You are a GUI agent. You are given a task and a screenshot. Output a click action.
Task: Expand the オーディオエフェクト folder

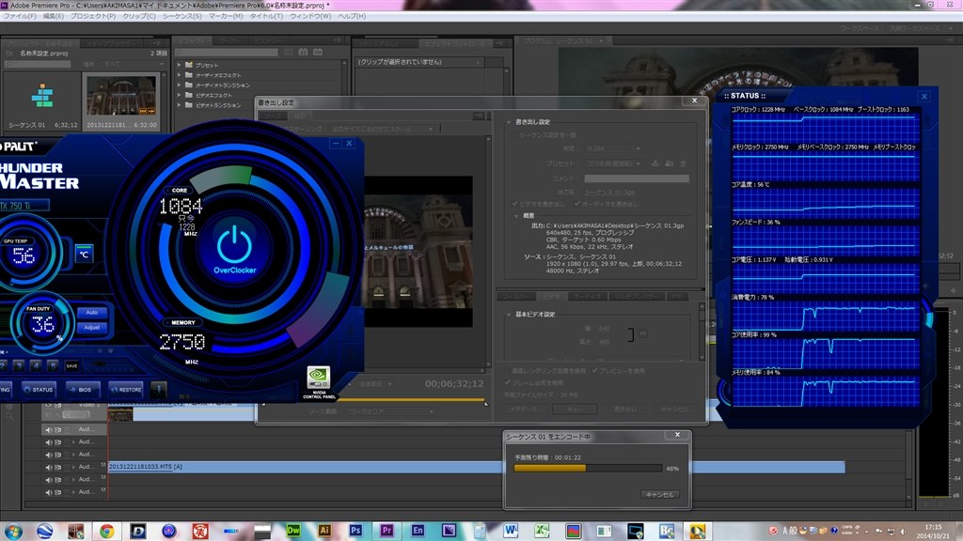coord(179,75)
